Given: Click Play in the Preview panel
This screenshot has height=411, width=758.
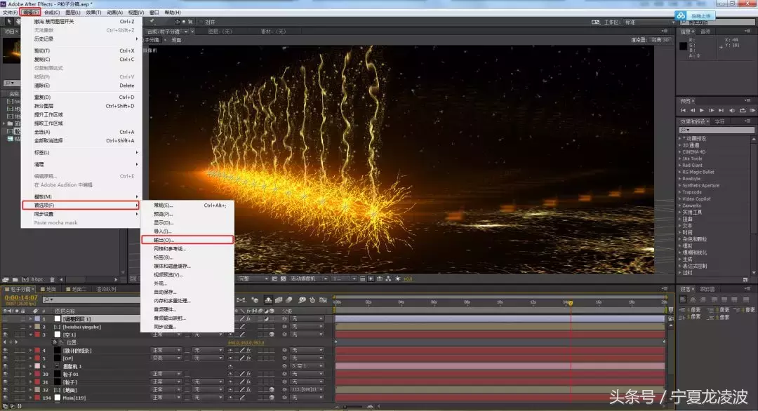Looking at the screenshot, I should [702, 110].
